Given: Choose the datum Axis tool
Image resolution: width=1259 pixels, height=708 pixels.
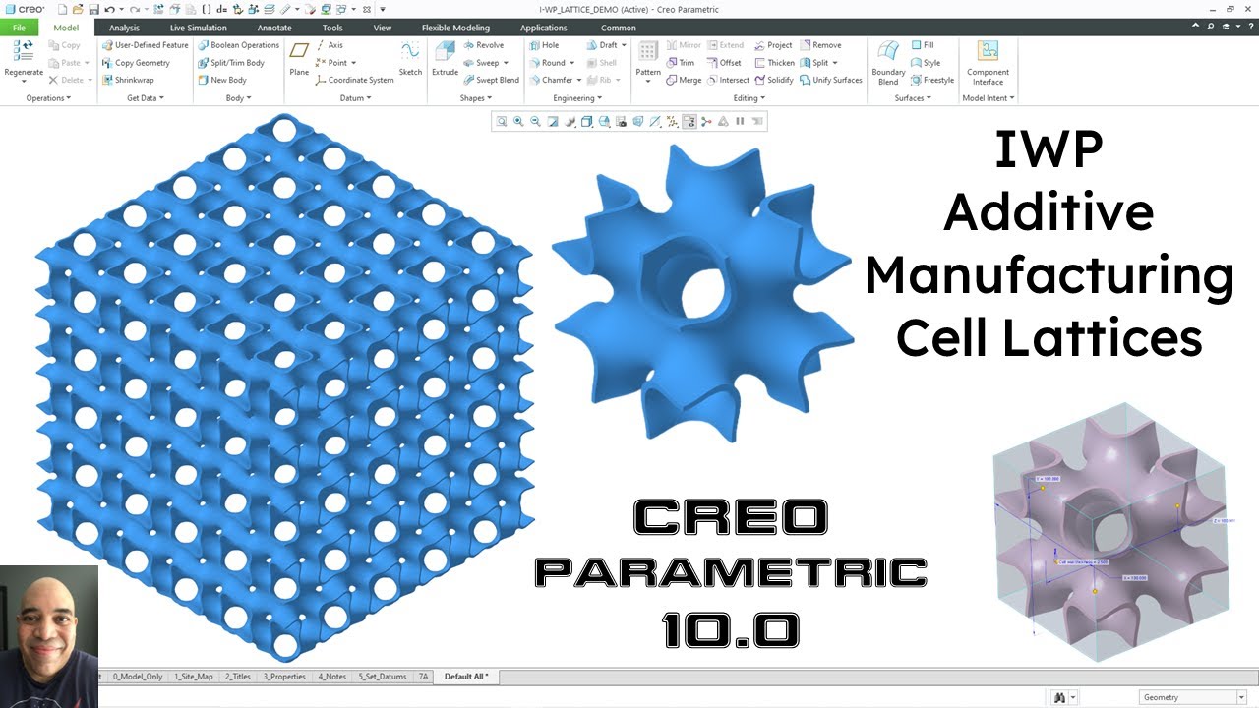Looking at the screenshot, I should 330,45.
